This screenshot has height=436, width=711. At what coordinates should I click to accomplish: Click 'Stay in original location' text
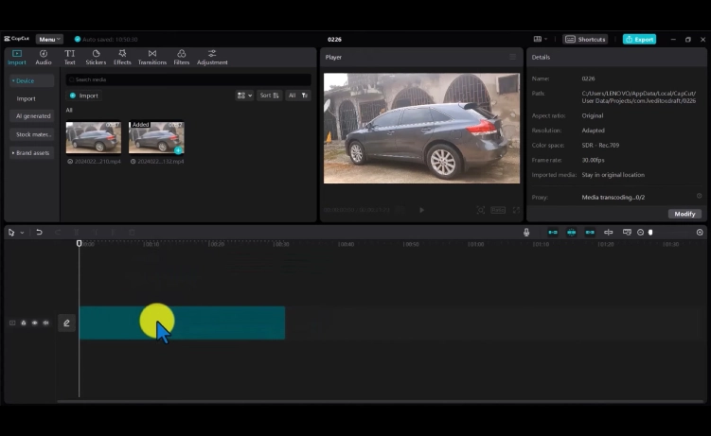click(613, 175)
